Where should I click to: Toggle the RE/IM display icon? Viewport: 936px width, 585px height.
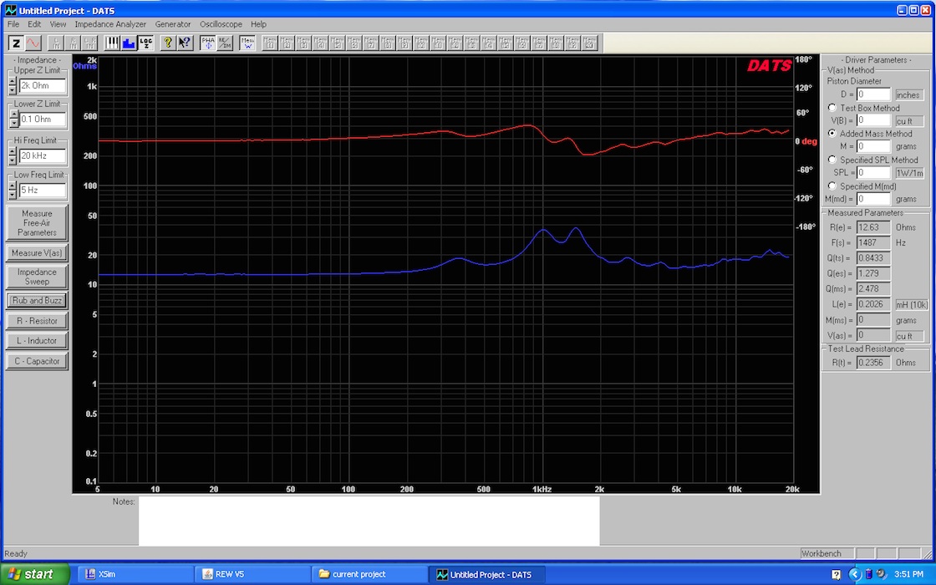pyautogui.click(x=225, y=43)
